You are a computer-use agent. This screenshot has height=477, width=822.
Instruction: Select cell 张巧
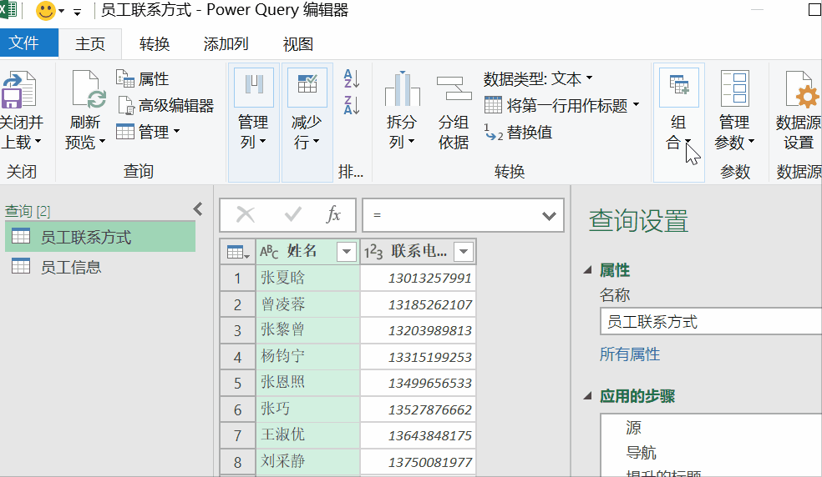(x=307, y=409)
